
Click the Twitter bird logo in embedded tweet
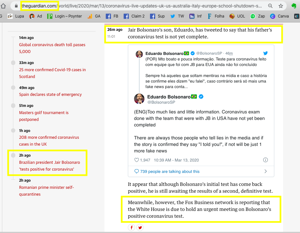coord(266,53)
